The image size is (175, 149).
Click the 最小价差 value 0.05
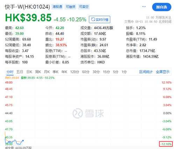tap(65, 62)
